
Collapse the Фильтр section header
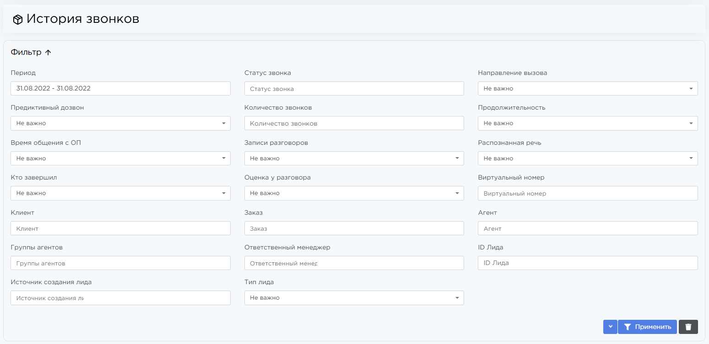point(31,53)
